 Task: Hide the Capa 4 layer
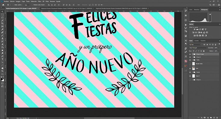tap(190, 76)
